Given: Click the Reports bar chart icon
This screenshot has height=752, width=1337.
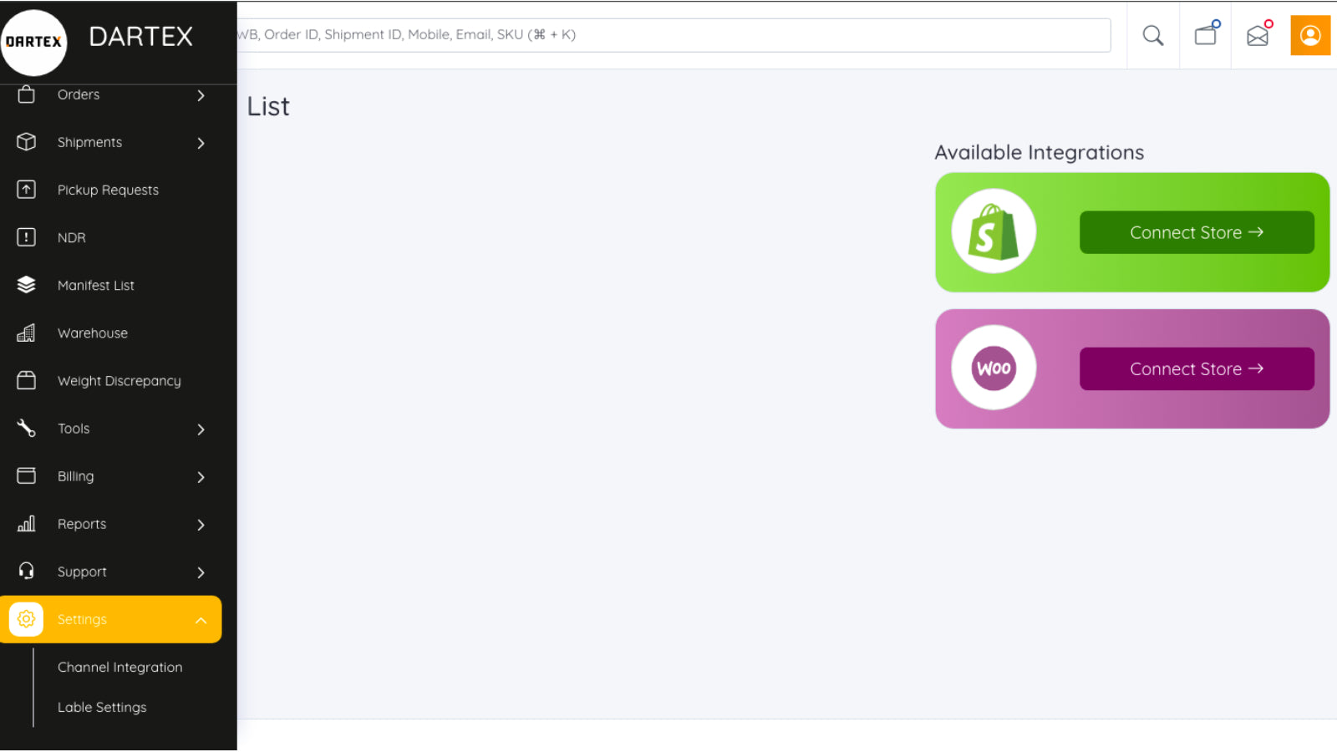Looking at the screenshot, I should click(x=27, y=524).
